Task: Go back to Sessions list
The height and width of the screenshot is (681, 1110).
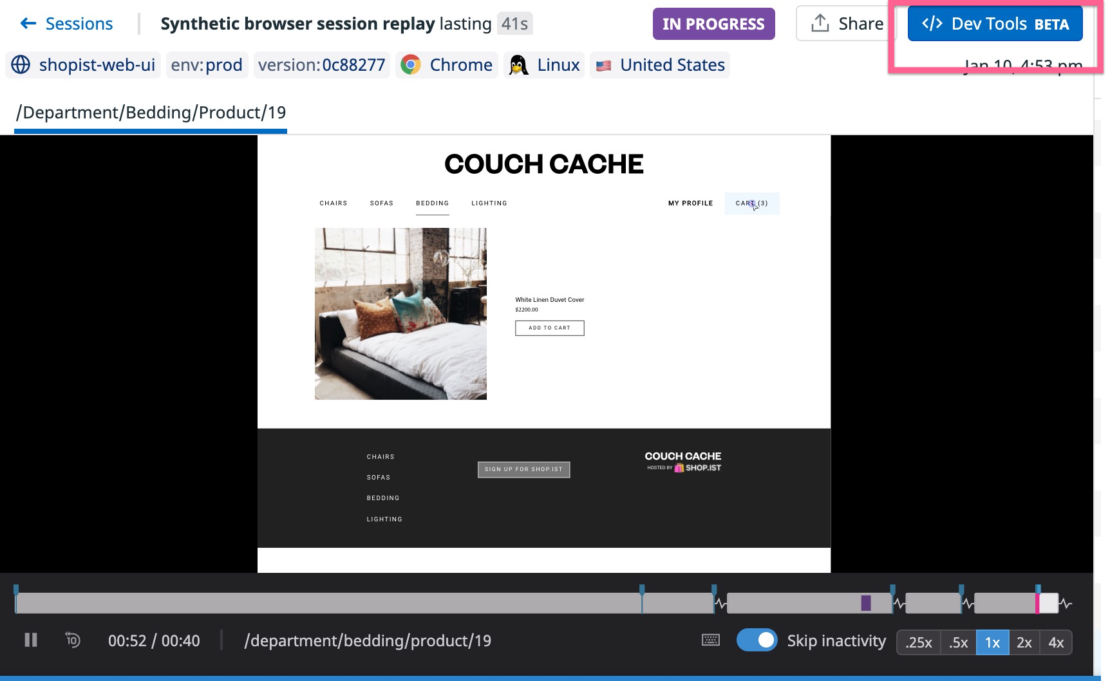Action: pos(66,24)
